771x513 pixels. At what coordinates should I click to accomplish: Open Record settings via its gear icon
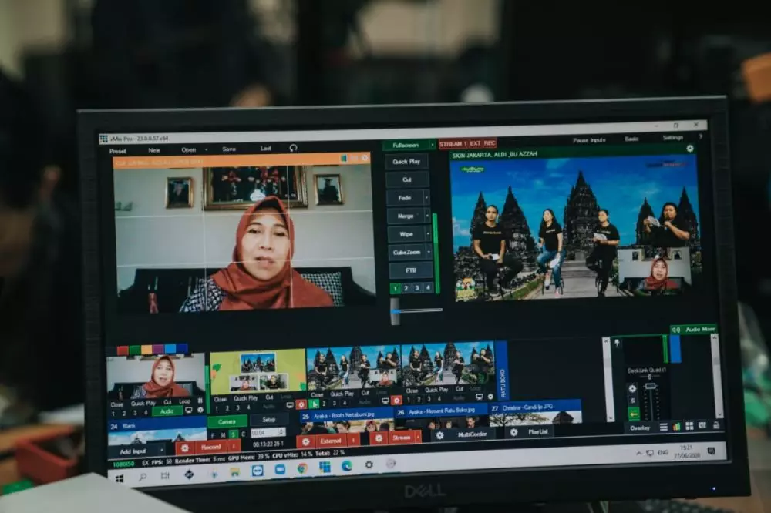(x=183, y=446)
